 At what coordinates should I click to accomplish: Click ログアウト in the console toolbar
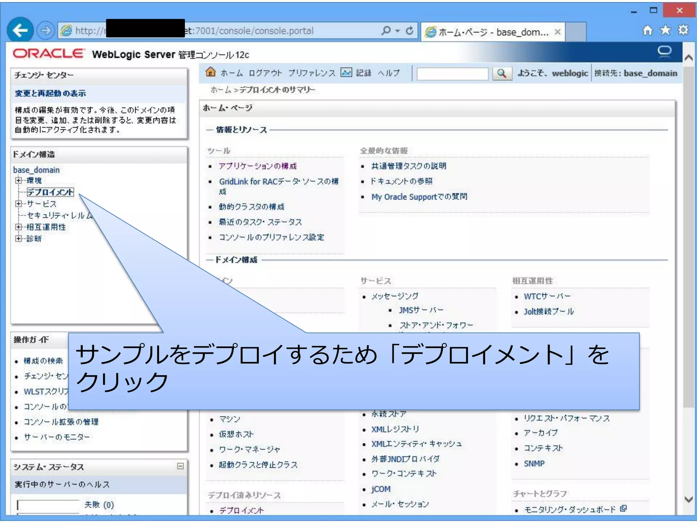coord(265,73)
